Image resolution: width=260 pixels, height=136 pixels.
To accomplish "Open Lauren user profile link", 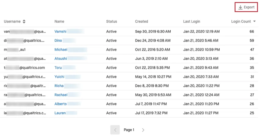I will click(x=60, y=113).
